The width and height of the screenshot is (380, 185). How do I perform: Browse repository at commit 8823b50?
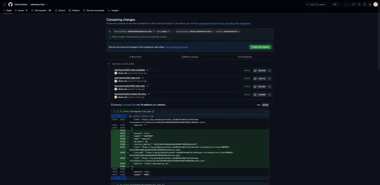(269, 71)
